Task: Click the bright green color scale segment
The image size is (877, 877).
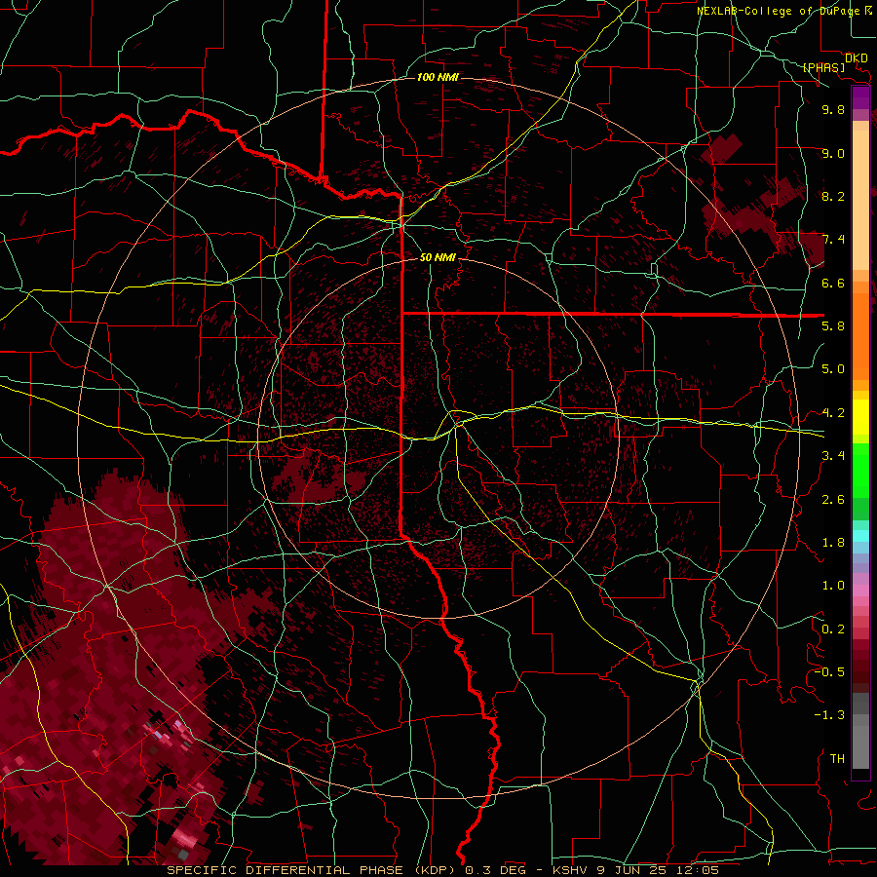Action: (860, 470)
